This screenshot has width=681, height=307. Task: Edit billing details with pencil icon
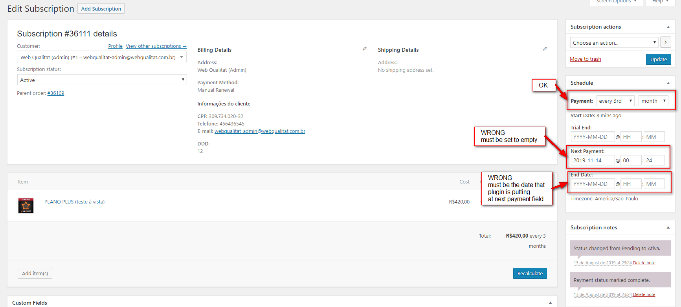(365, 49)
